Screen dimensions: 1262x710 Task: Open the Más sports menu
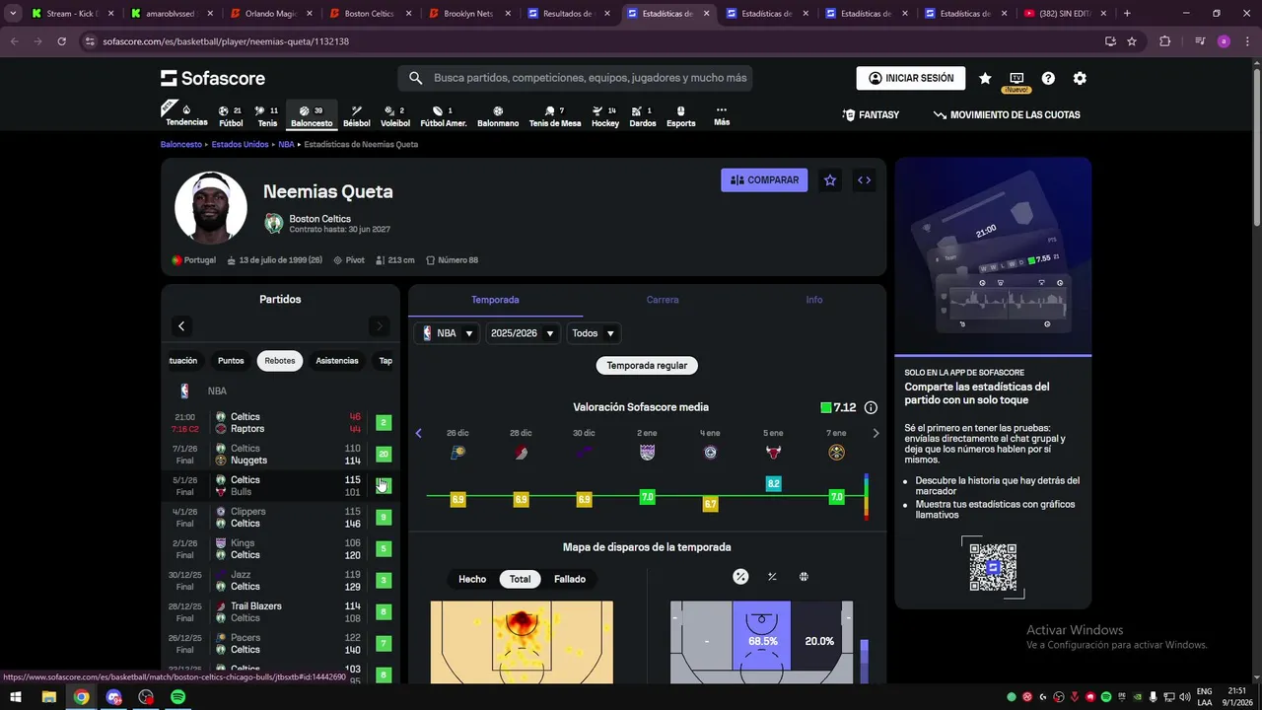(722, 115)
